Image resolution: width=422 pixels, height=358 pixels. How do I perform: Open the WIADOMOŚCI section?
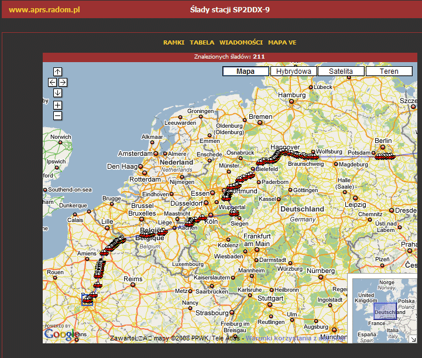pyautogui.click(x=241, y=43)
